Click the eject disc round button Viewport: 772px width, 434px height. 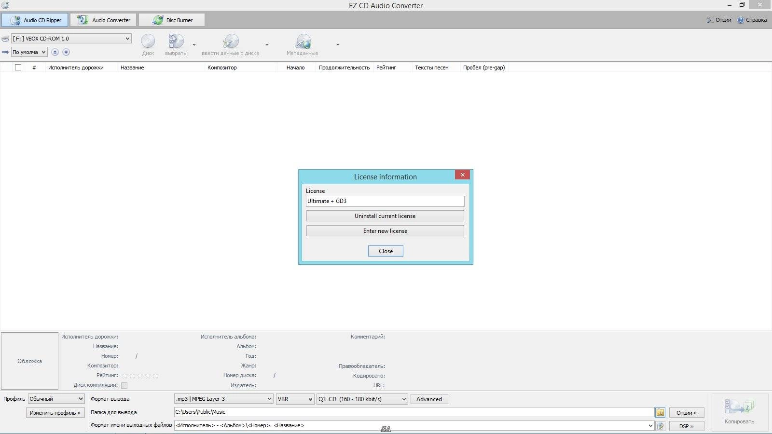(55, 52)
